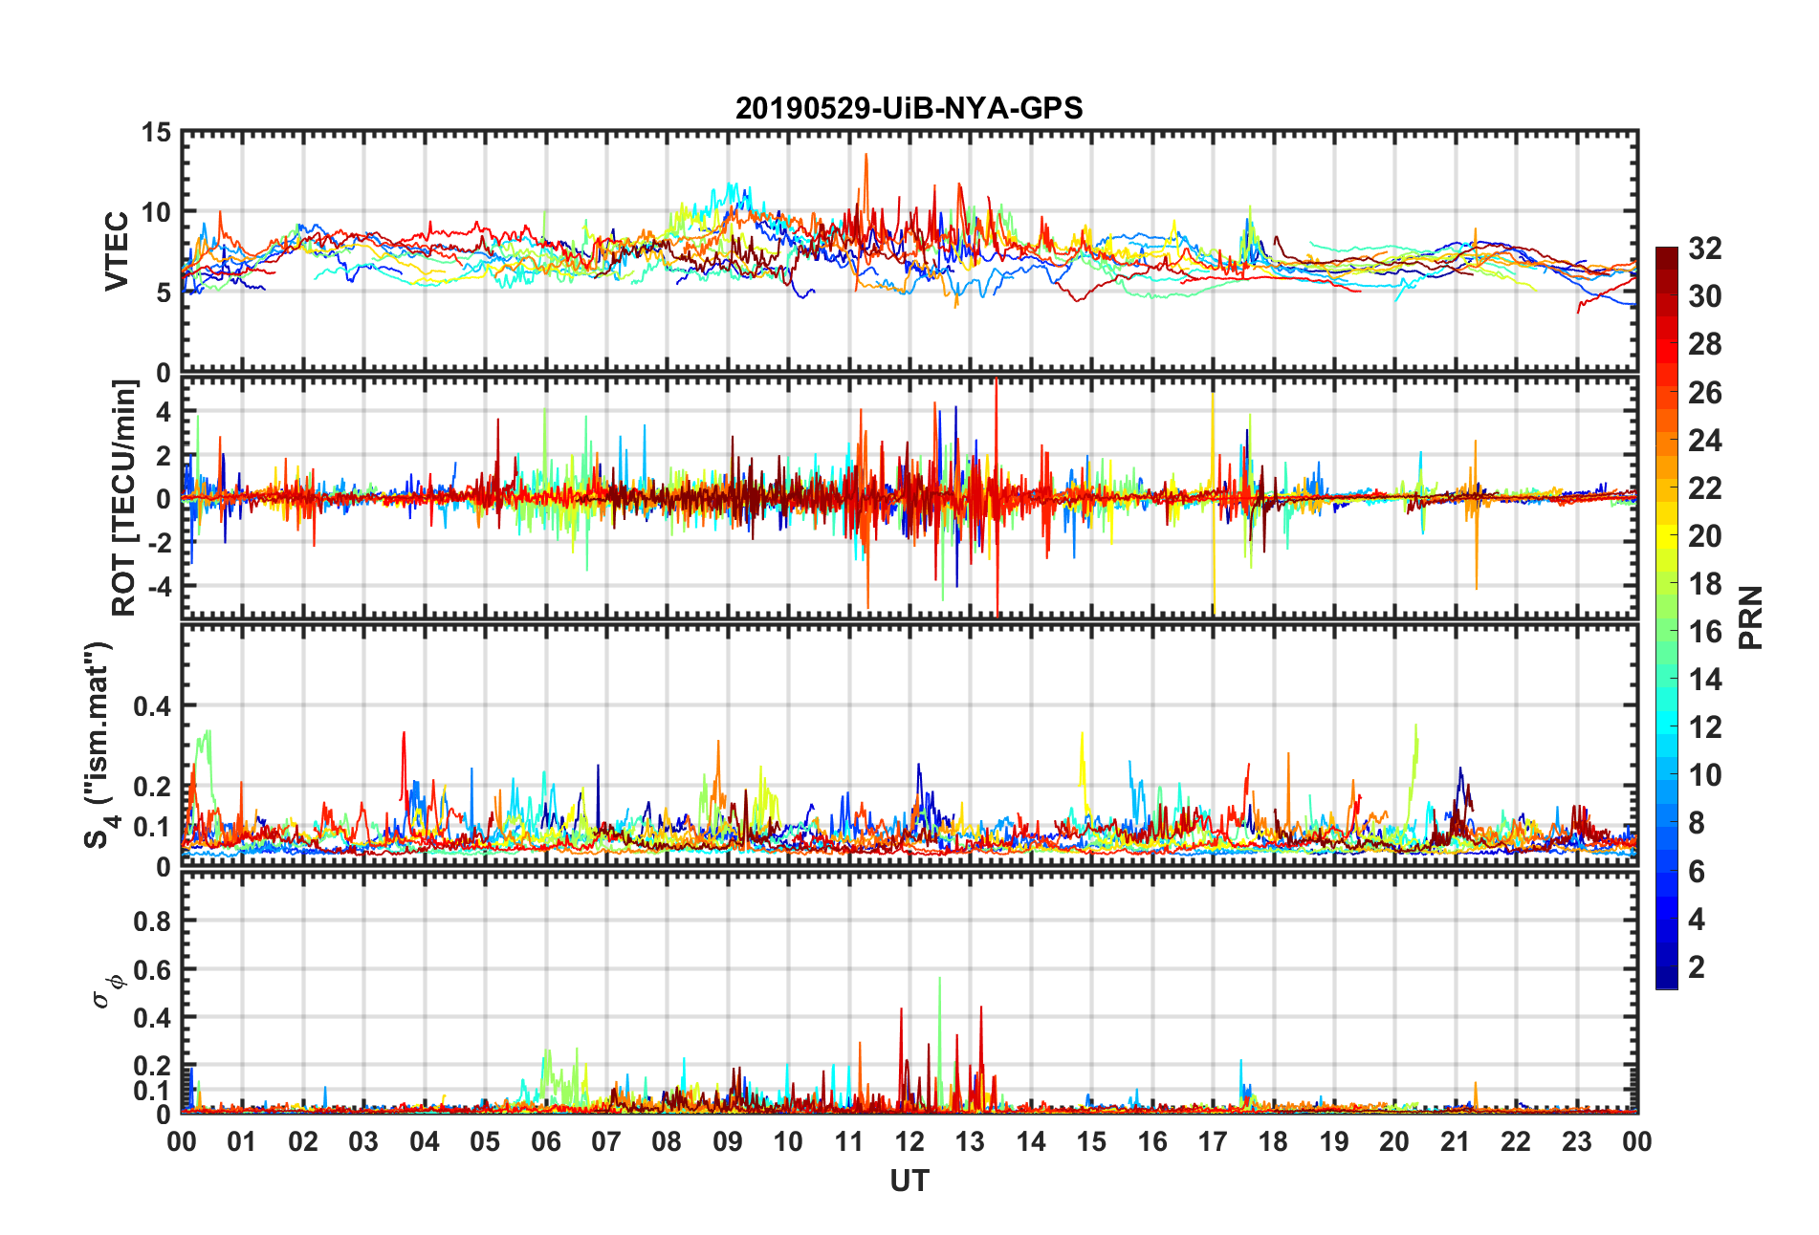Select the VTEC y-axis label
Image resolution: width=1819 pixels, height=1235 pixels.
point(117,251)
